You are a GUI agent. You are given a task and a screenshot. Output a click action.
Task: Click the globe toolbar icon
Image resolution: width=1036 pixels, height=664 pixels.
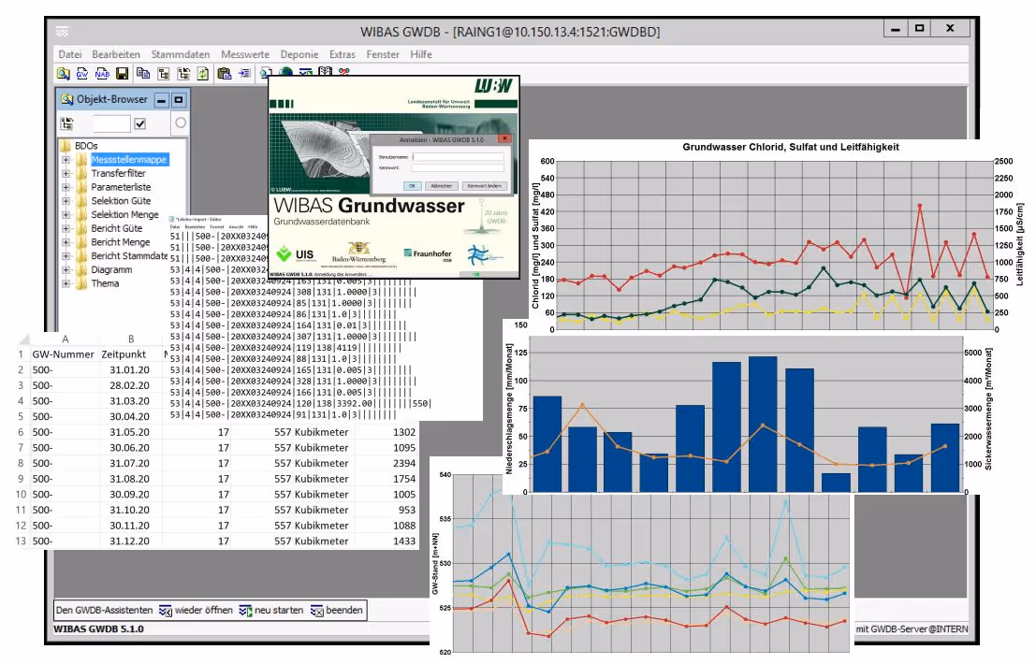tap(285, 71)
